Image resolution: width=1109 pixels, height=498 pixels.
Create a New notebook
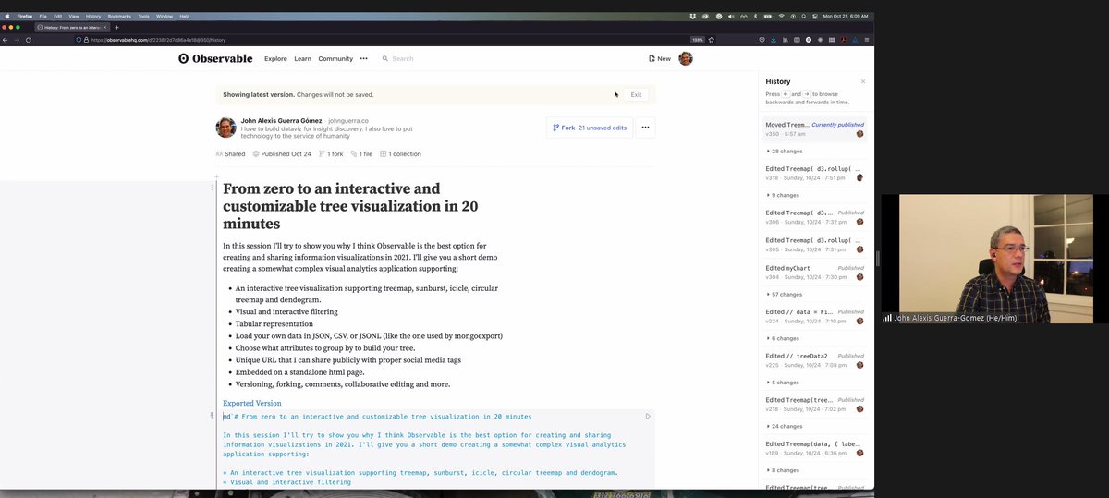[660, 58]
